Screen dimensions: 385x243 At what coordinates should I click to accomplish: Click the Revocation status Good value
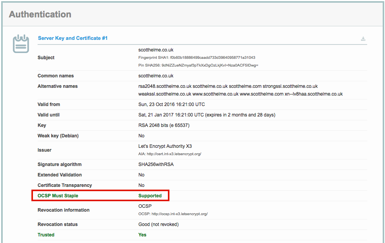[160, 224]
